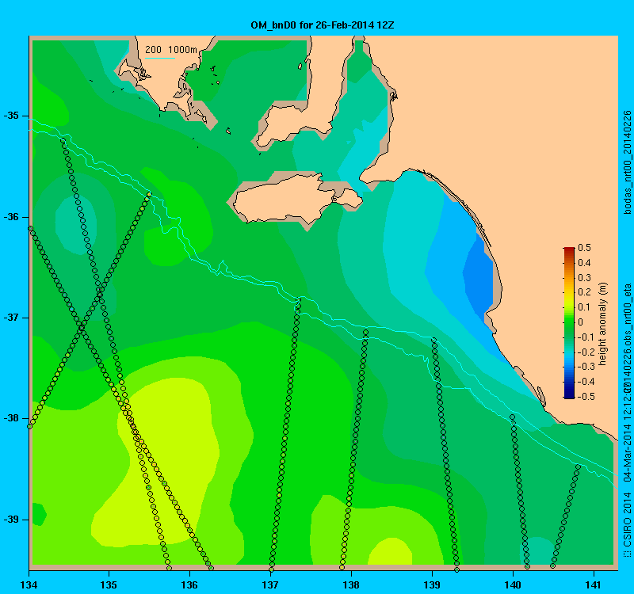
Task: Click the plot title 'OM_bnD0 for 26-Feb-2014 12Z'
Action: (323, 25)
